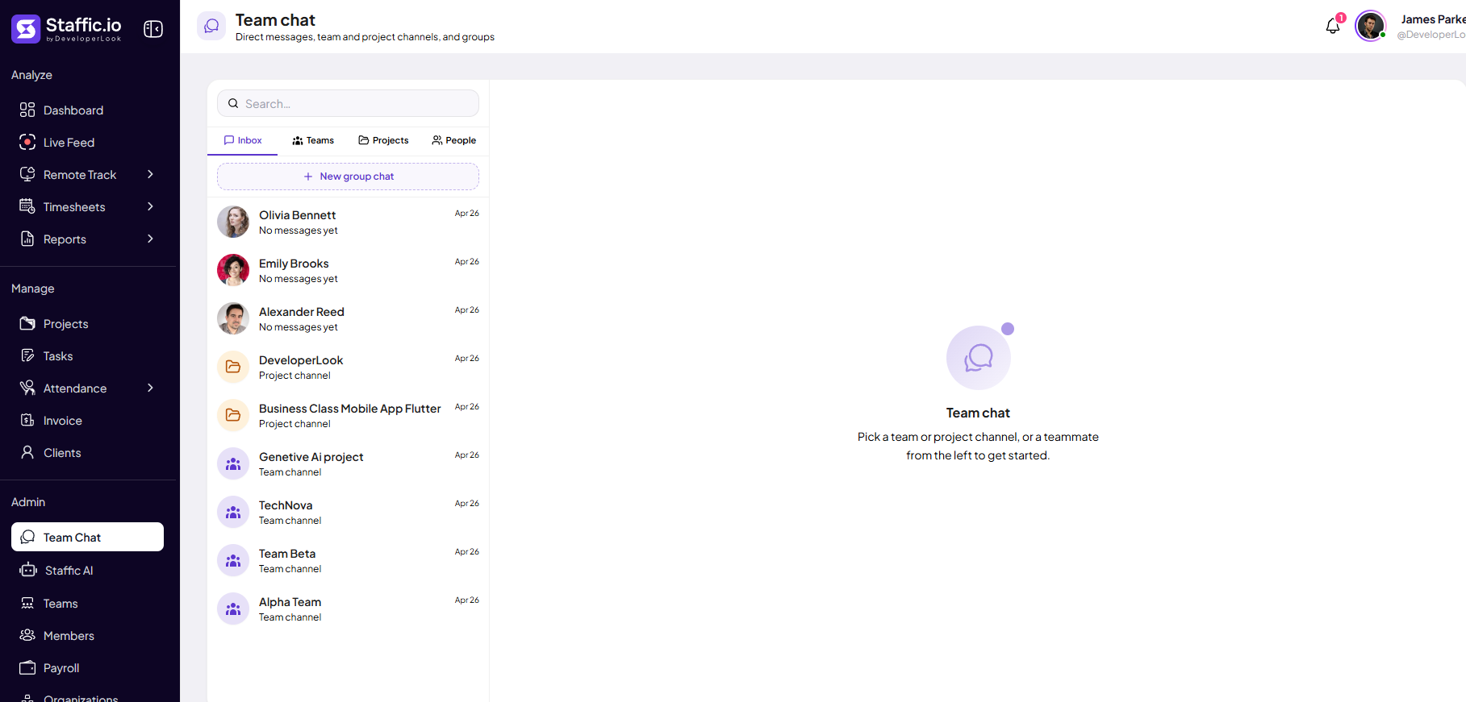Click the Staffic.io logo
The width and height of the screenshot is (1466, 702).
(x=66, y=29)
